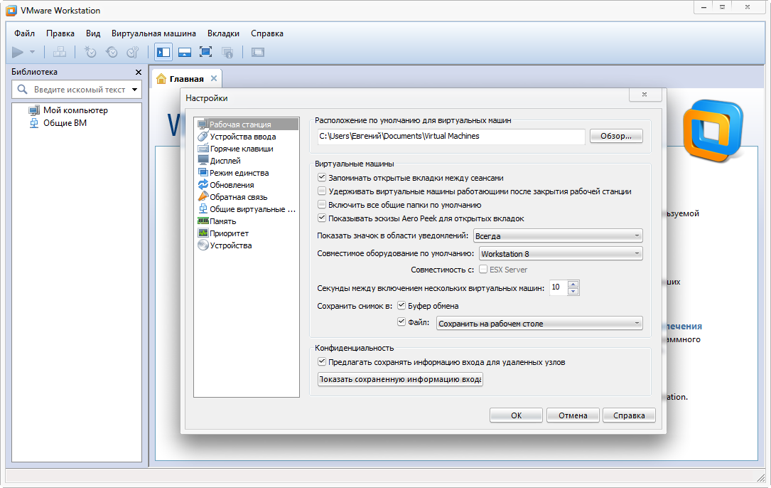Open Virtual machine (Виртуальная машина) menu
Viewport: 771px width, 488px height.
click(x=153, y=33)
